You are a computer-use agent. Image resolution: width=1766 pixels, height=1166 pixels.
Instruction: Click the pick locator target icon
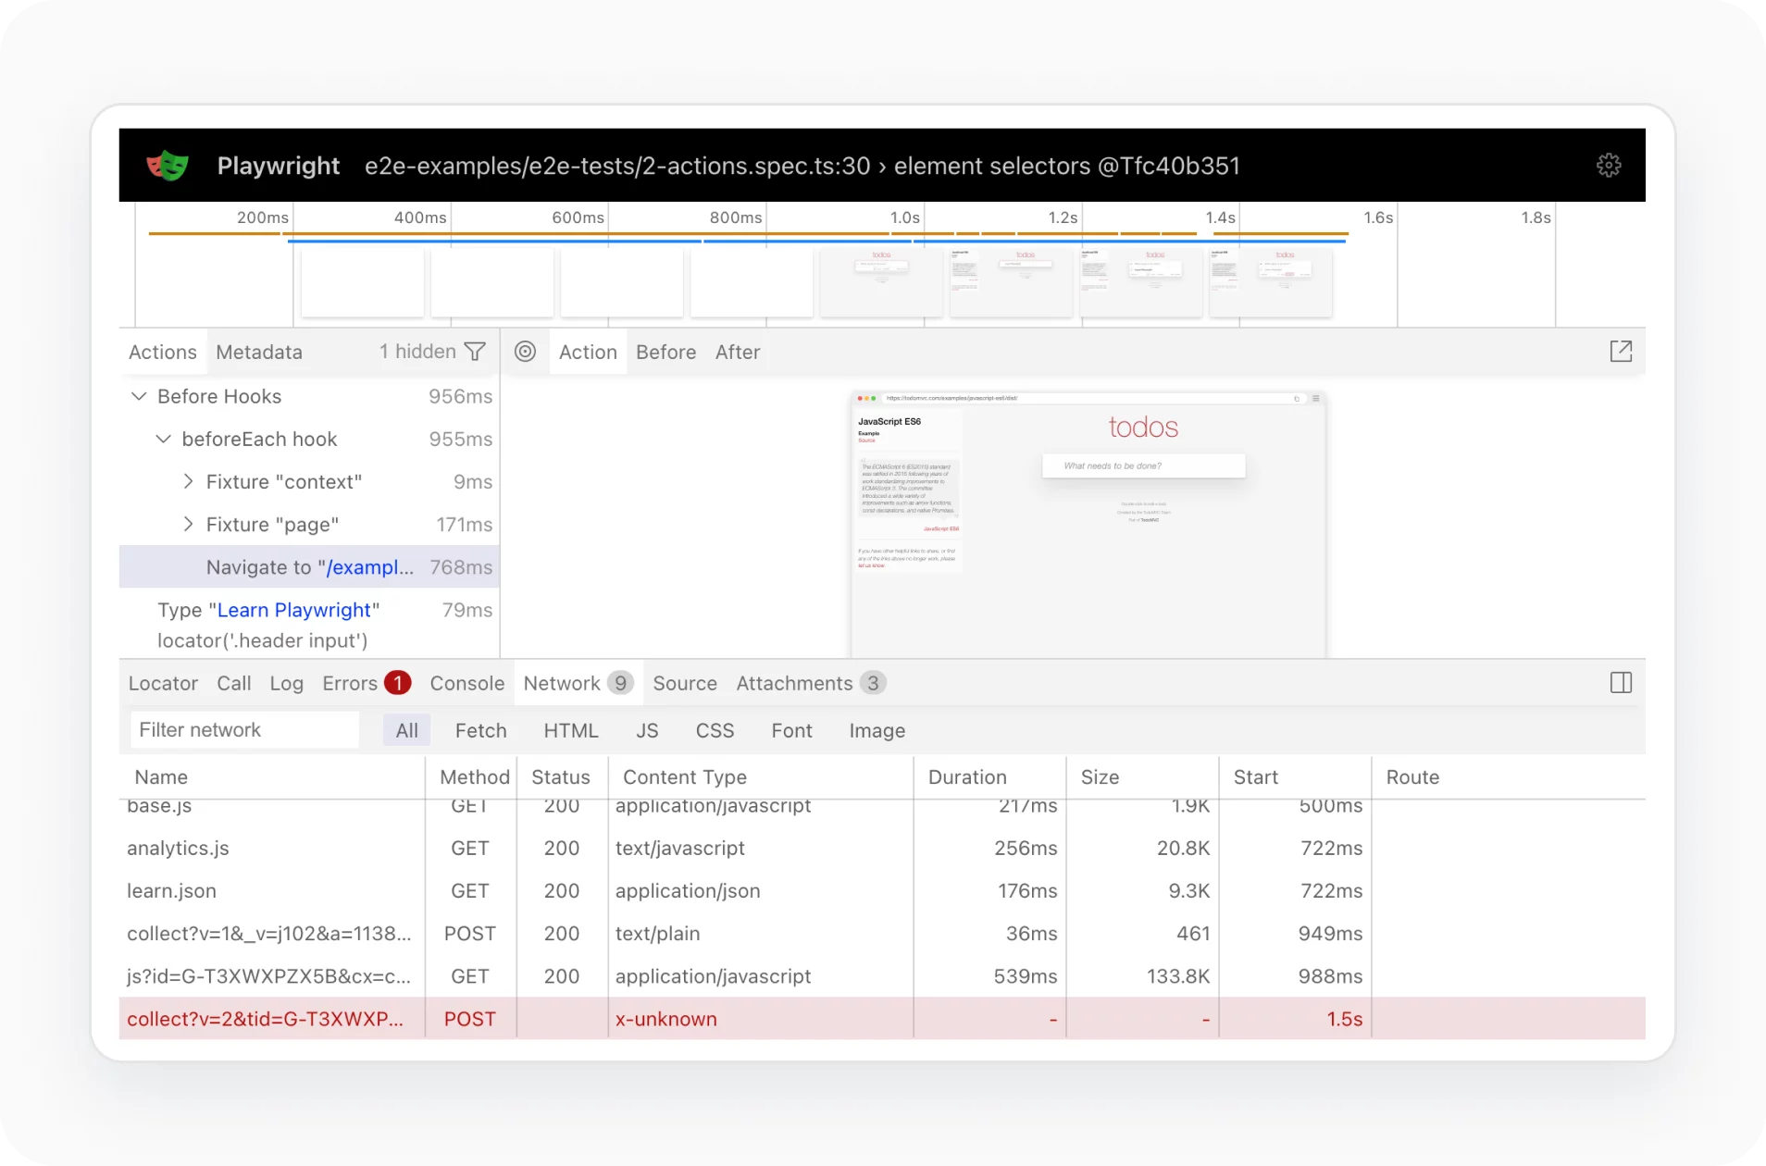point(525,352)
